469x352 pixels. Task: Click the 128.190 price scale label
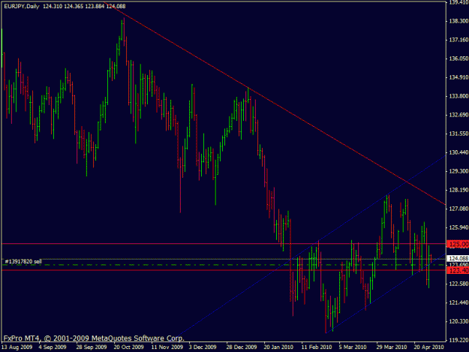pos(458,190)
